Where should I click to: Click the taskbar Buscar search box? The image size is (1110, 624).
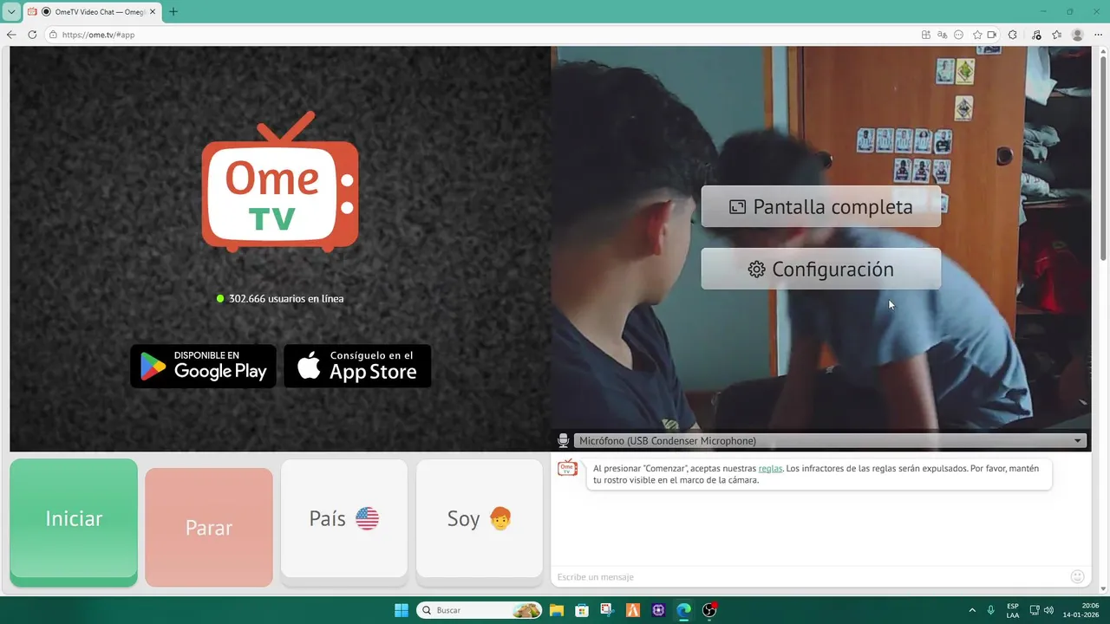[480, 610]
